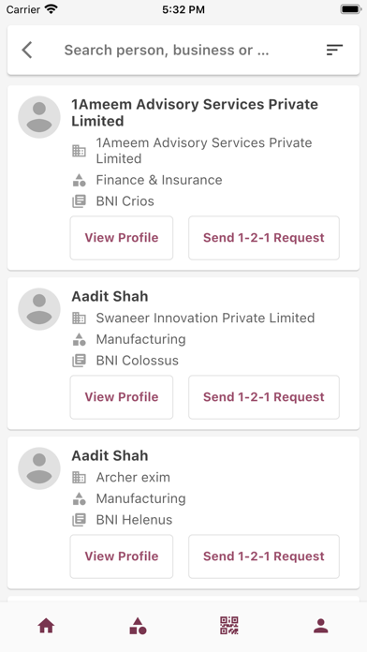Open the profile person icon at bottom
367x652 pixels.
tap(321, 626)
